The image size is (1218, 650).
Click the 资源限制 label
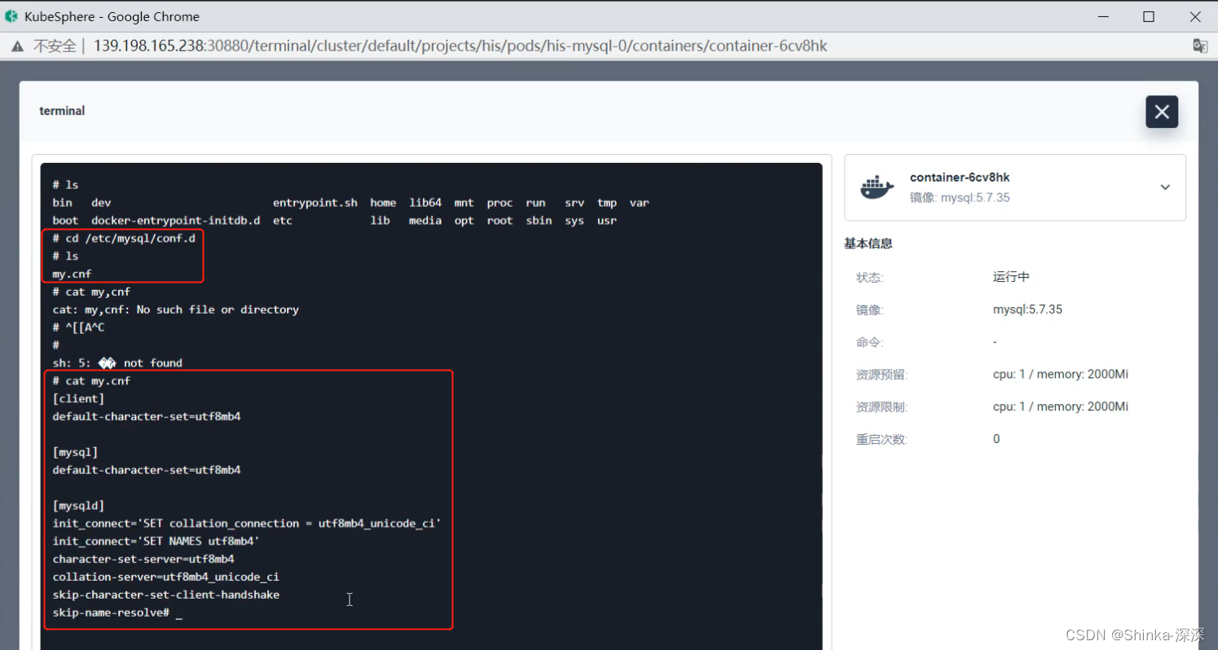coord(882,407)
